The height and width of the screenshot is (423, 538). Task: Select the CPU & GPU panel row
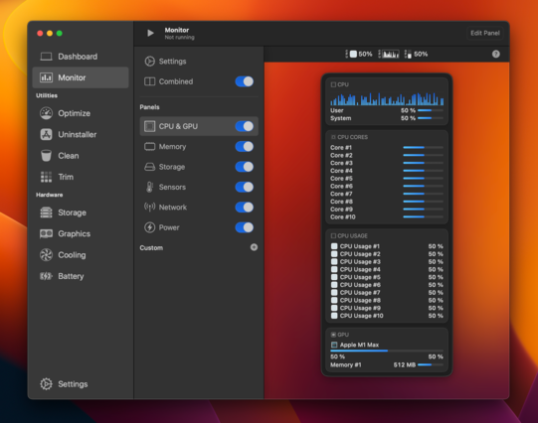pos(199,126)
